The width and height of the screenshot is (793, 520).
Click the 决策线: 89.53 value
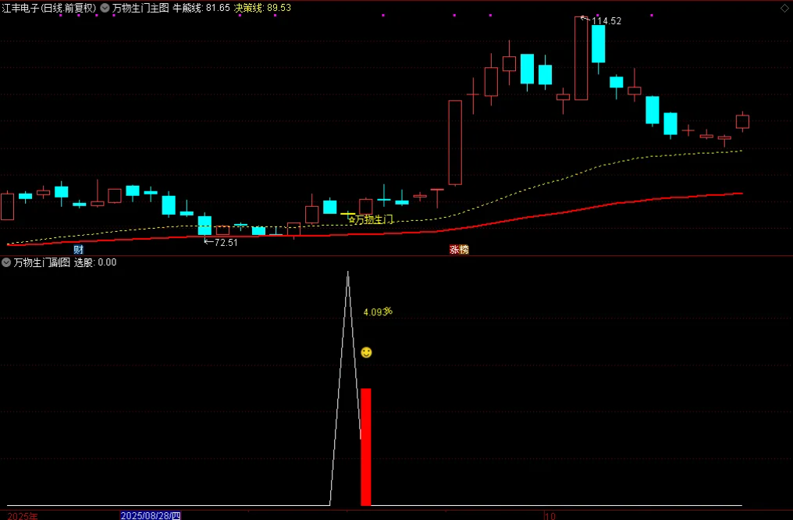(x=262, y=8)
